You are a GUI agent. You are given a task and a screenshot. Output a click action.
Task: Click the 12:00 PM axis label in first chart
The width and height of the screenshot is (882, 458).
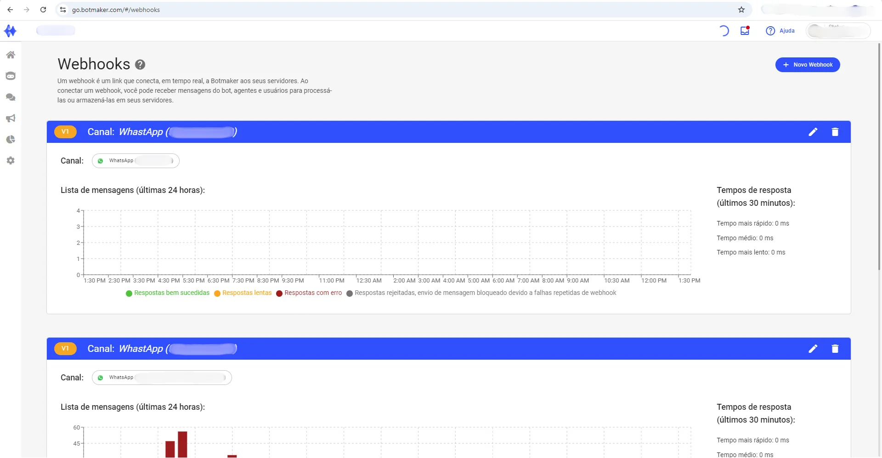pos(654,281)
